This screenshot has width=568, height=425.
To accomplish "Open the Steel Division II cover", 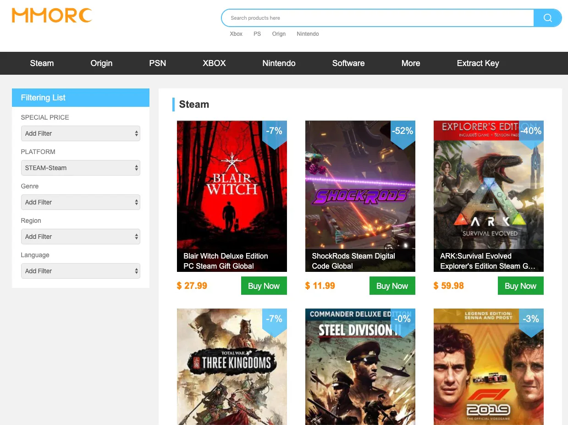I will click(360, 367).
